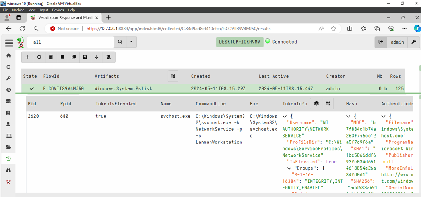Click the crossed-out user toolbar button
This screenshot has height=197, width=421.
[x=109, y=57]
